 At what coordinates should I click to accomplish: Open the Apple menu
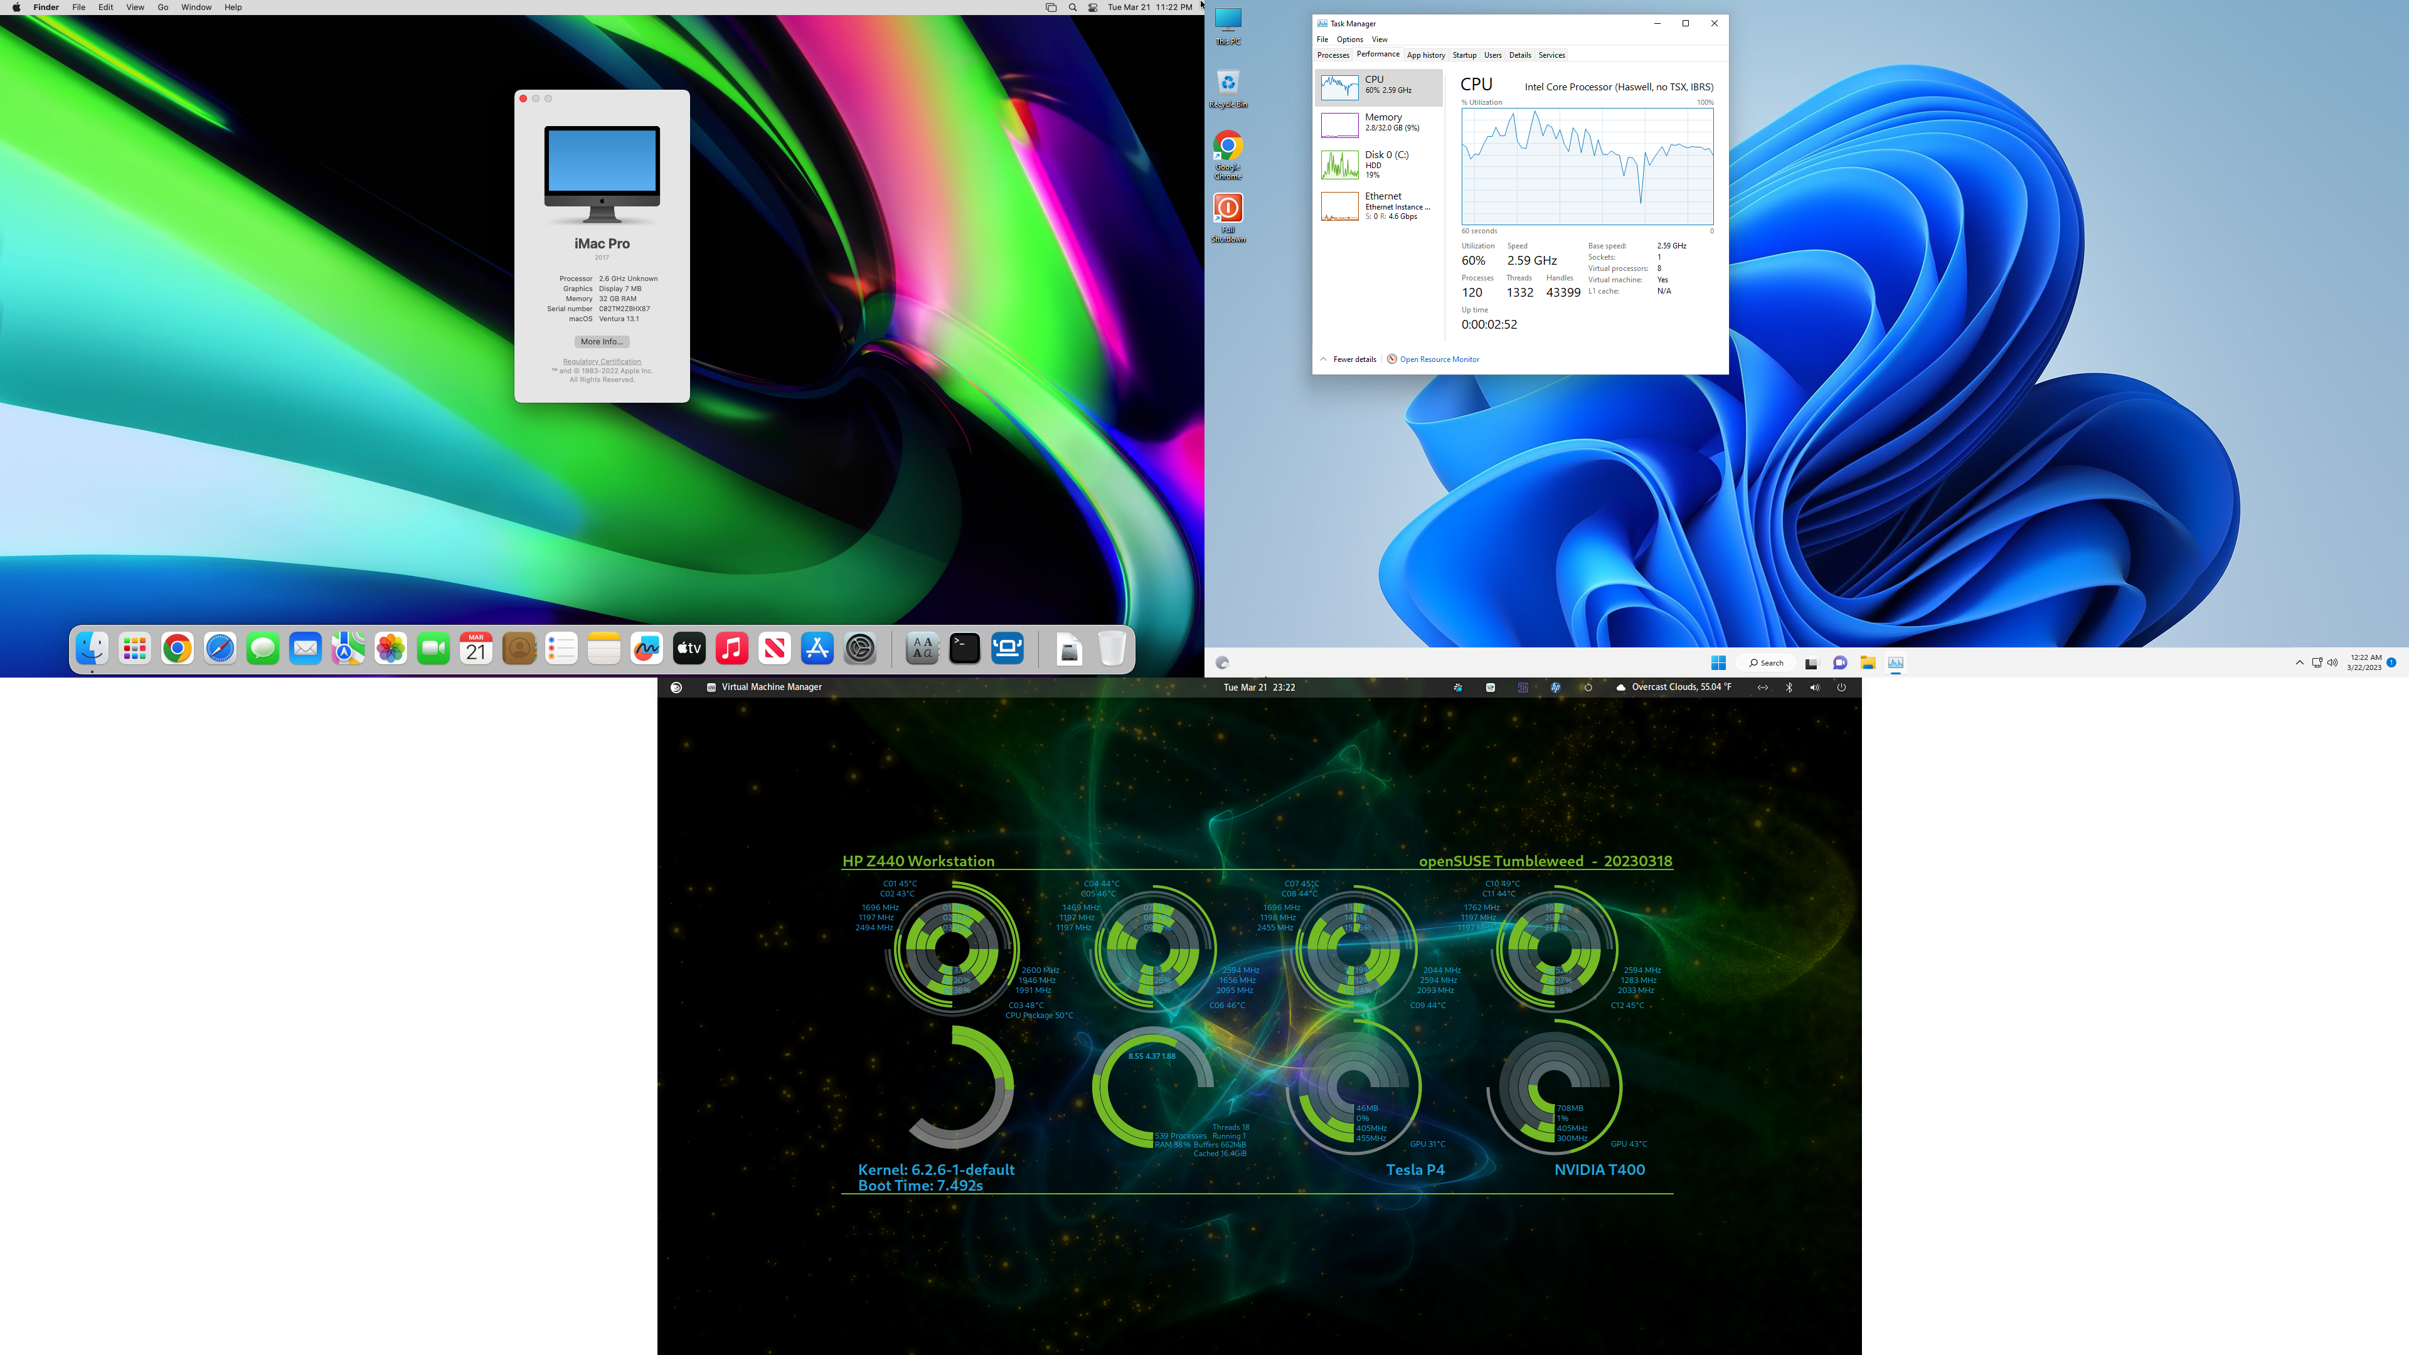coord(16,8)
